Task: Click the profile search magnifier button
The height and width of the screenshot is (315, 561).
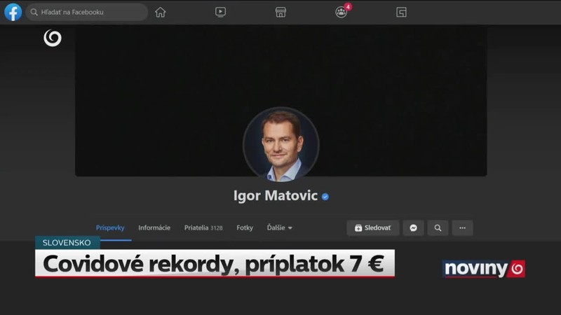Action: (x=438, y=228)
